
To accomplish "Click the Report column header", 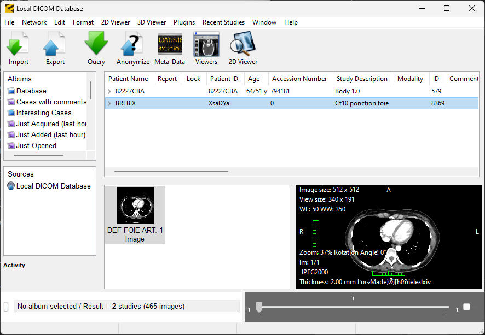I will (x=168, y=78).
